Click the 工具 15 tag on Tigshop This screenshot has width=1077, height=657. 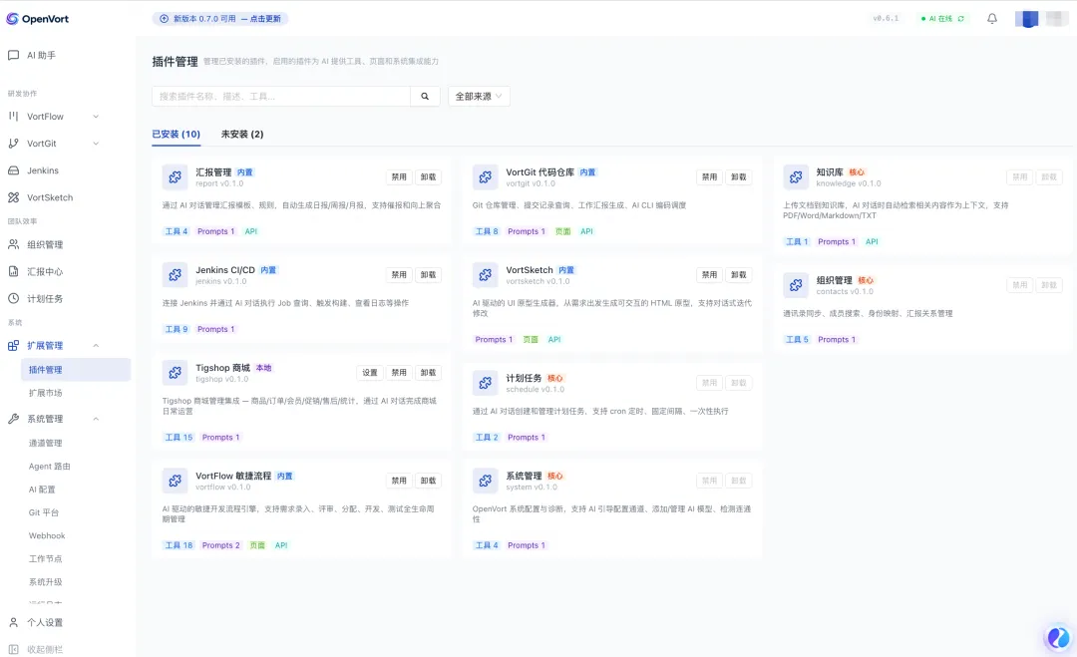coord(179,438)
